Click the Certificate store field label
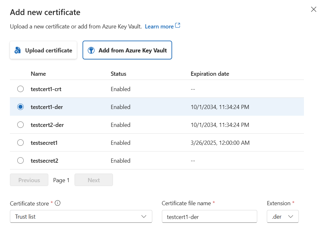The width and height of the screenshot is (318, 241). [x=29, y=204]
